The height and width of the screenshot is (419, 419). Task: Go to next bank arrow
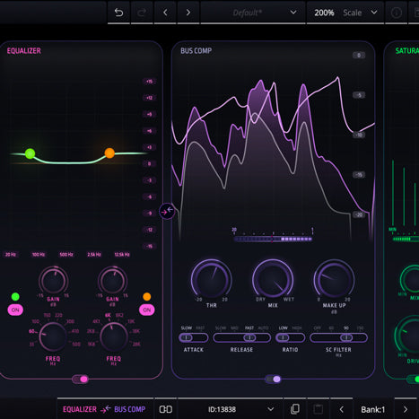click(x=406, y=409)
